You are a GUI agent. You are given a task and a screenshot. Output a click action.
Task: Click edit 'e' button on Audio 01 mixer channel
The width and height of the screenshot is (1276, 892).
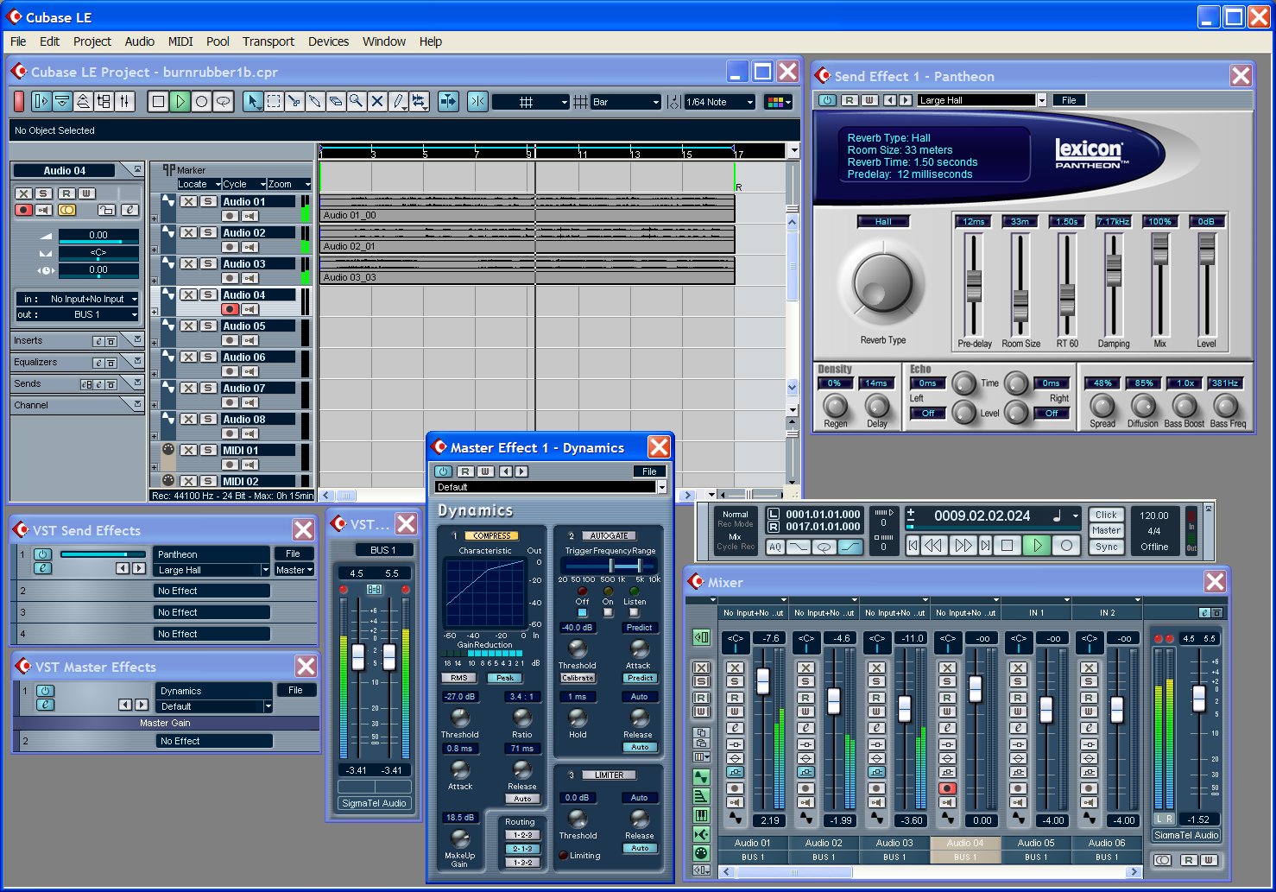[x=735, y=727]
